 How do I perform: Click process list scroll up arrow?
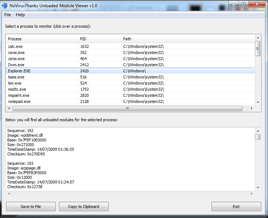pos(258,38)
